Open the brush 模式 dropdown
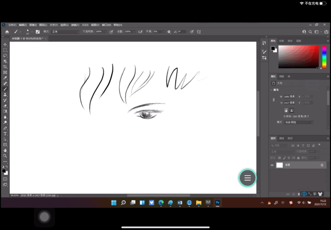 click(x=66, y=32)
